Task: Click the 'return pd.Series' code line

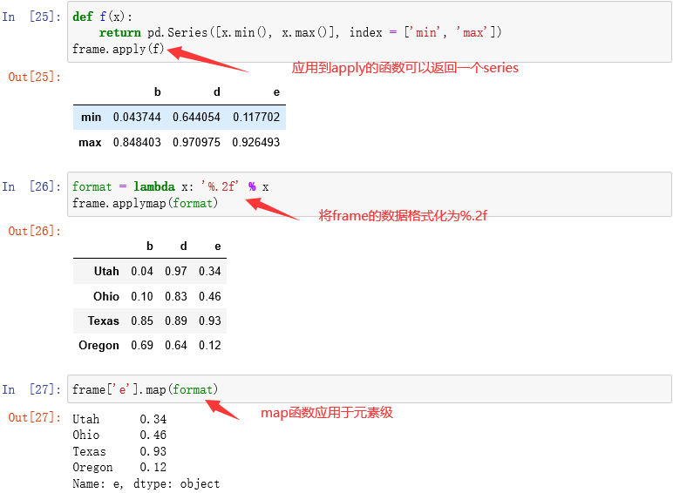Action: 301,32
